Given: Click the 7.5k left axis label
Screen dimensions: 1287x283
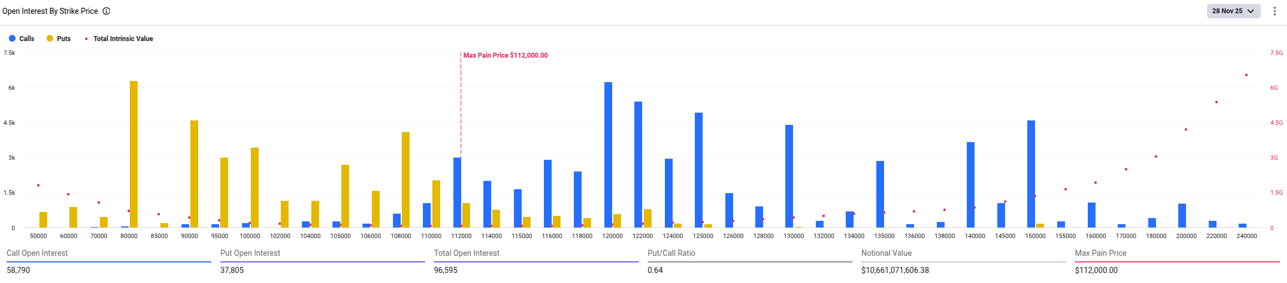Looking at the screenshot, I should (x=9, y=53).
